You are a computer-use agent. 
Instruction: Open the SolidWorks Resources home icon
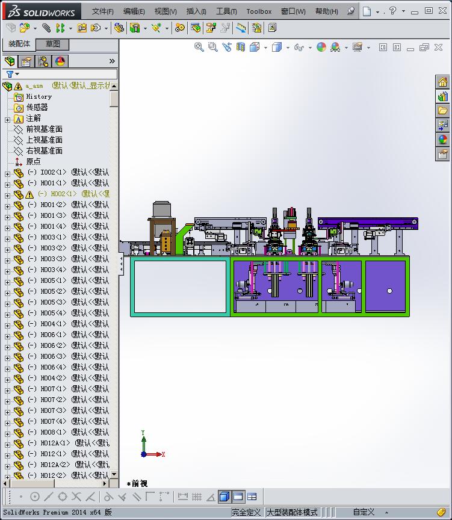click(x=443, y=82)
